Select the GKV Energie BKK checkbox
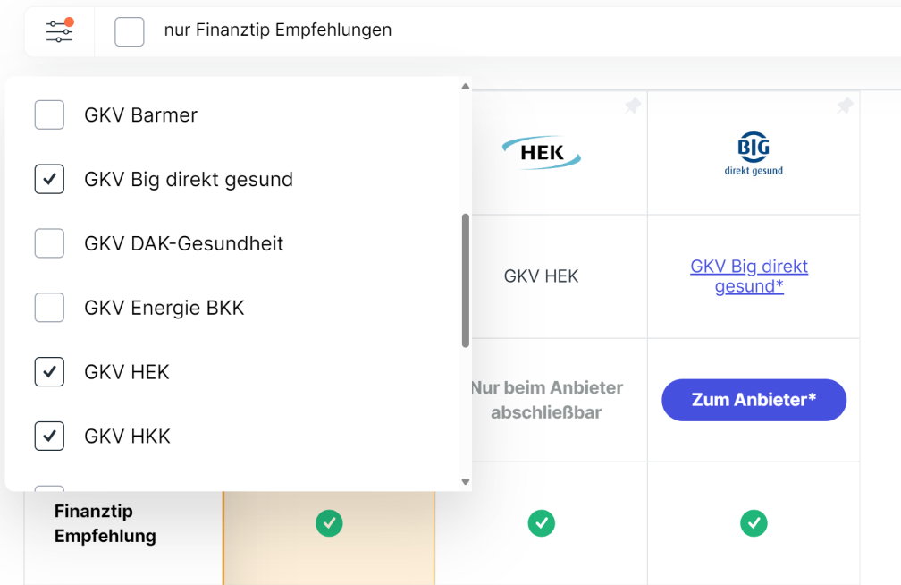The image size is (901, 585). tap(49, 308)
